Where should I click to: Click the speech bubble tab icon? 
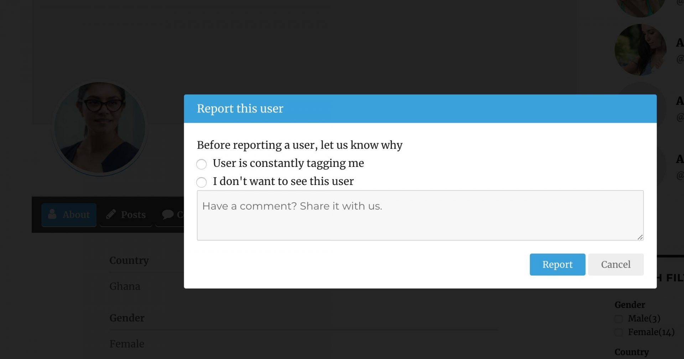[x=167, y=214]
